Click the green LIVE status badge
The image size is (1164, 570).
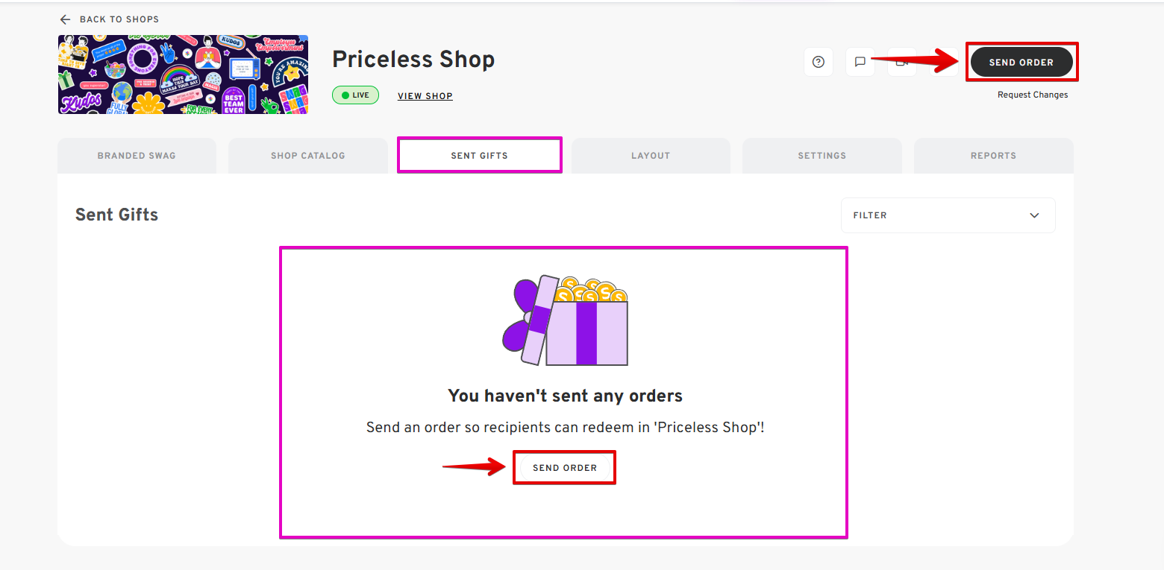(x=355, y=95)
